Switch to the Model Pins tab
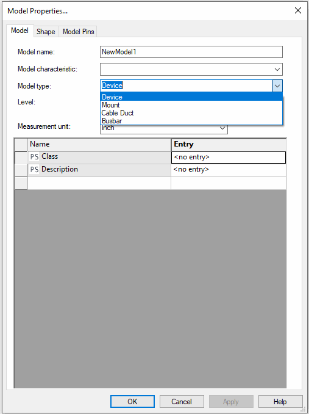The height and width of the screenshot is (414, 309). (x=78, y=32)
